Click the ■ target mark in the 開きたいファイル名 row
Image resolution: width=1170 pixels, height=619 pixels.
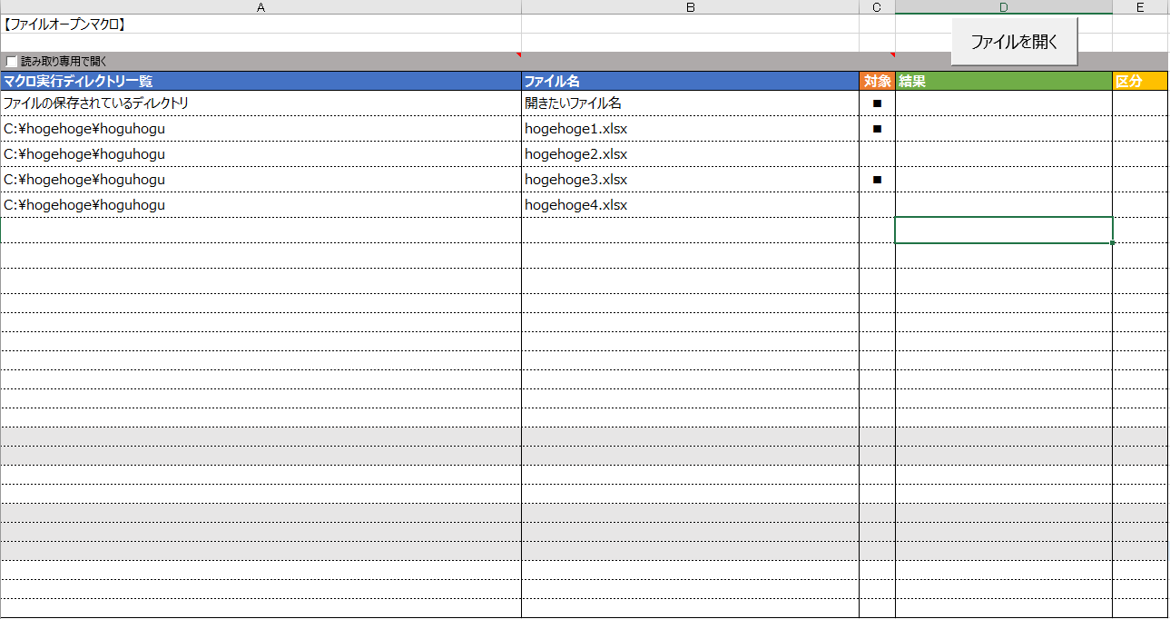877,103
